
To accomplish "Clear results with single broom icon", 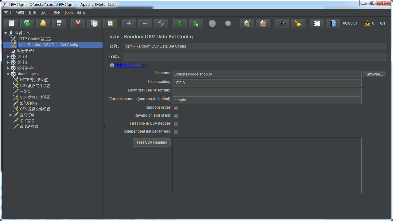I will coord(247,23).
